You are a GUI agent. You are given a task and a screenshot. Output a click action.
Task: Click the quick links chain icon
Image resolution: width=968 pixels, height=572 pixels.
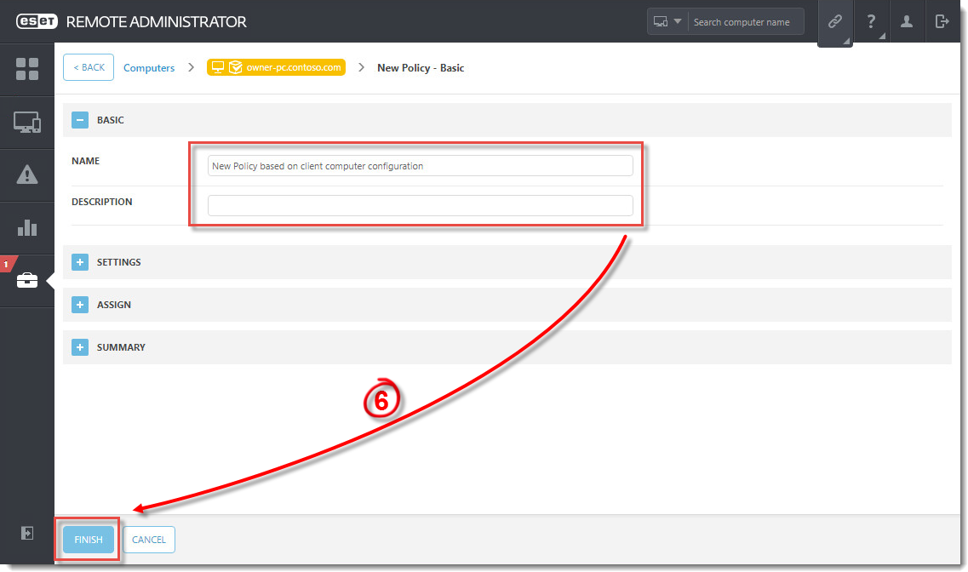(834, 22)
